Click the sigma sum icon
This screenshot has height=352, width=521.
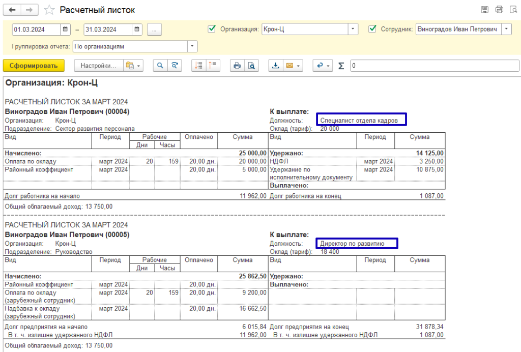coord(341,66)
